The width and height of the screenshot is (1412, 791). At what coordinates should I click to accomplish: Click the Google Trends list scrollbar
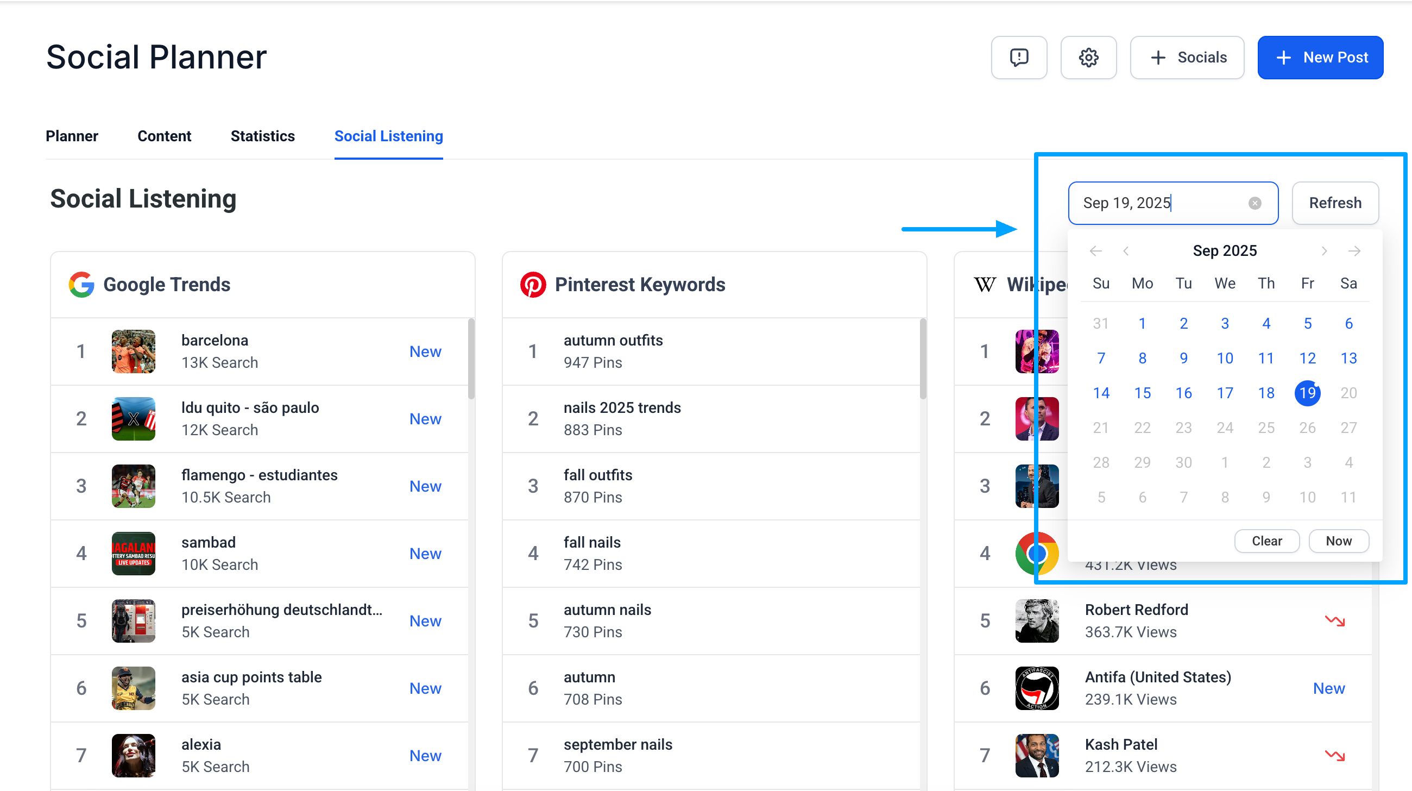tap(471, 359)
